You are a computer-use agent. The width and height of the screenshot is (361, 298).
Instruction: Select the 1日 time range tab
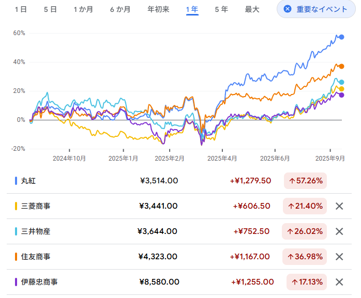[x=21, y=9]
